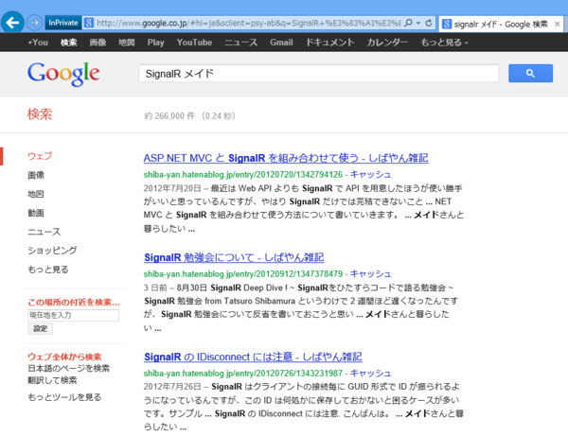Click the 20120720/1342794126 green URL text
The height and width of the screenshot is (436, 568).
[243, 175]
